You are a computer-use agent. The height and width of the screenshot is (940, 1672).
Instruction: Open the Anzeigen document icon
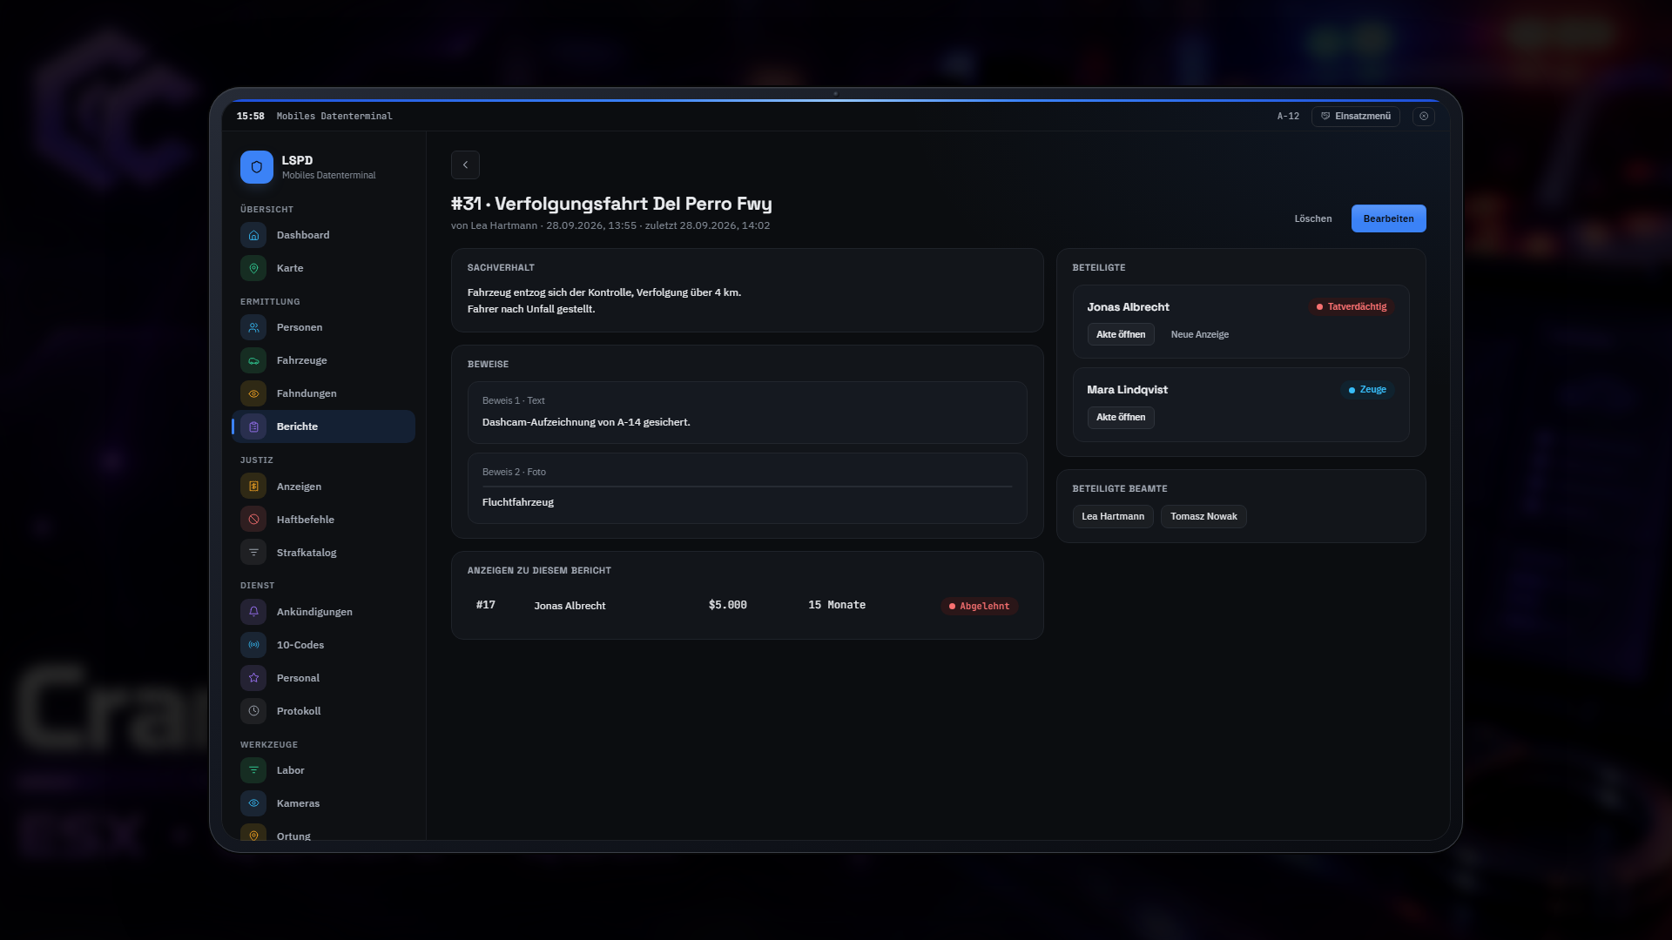253,487
